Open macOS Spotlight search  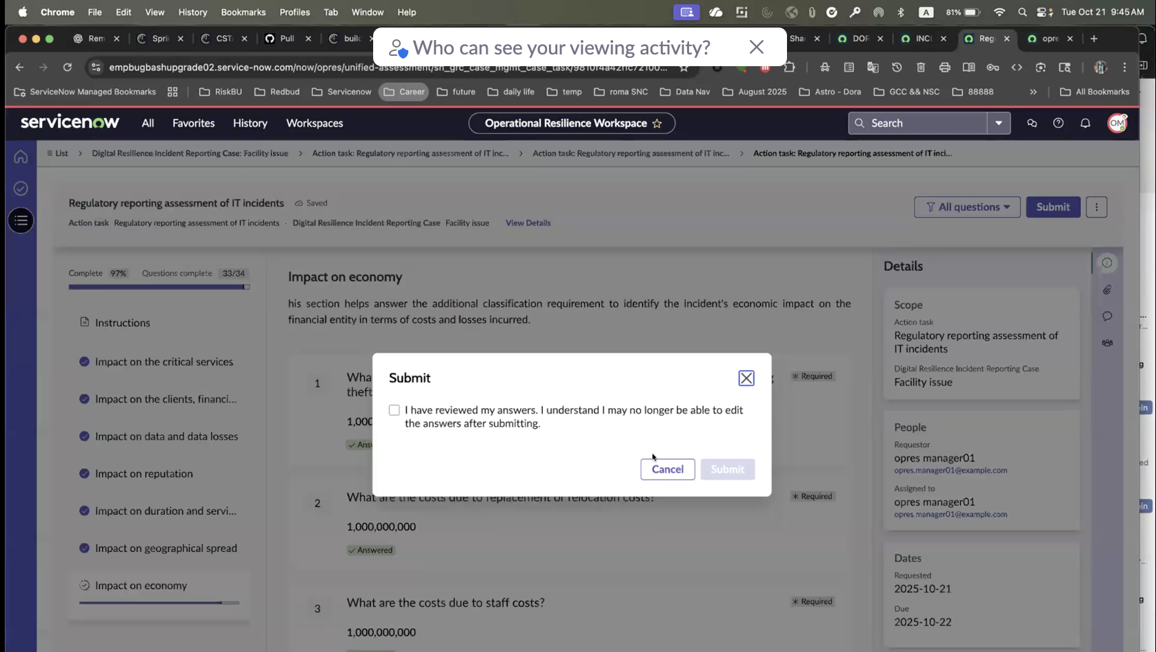tap(1022, 12)
